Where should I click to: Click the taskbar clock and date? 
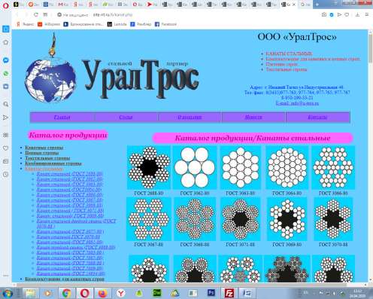(358, 293)
